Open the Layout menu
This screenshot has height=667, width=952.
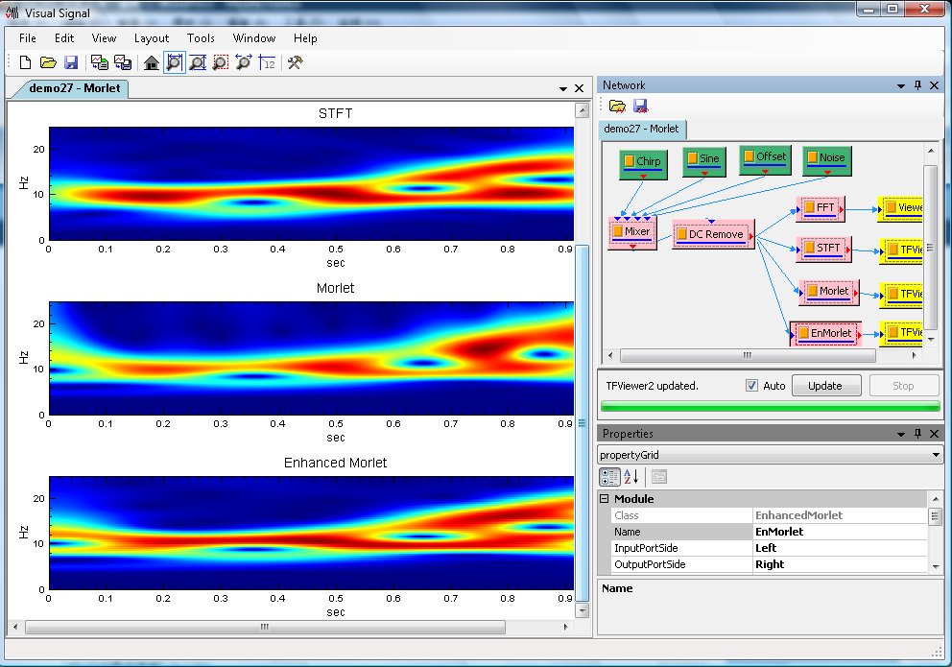[x=152, y=38]
